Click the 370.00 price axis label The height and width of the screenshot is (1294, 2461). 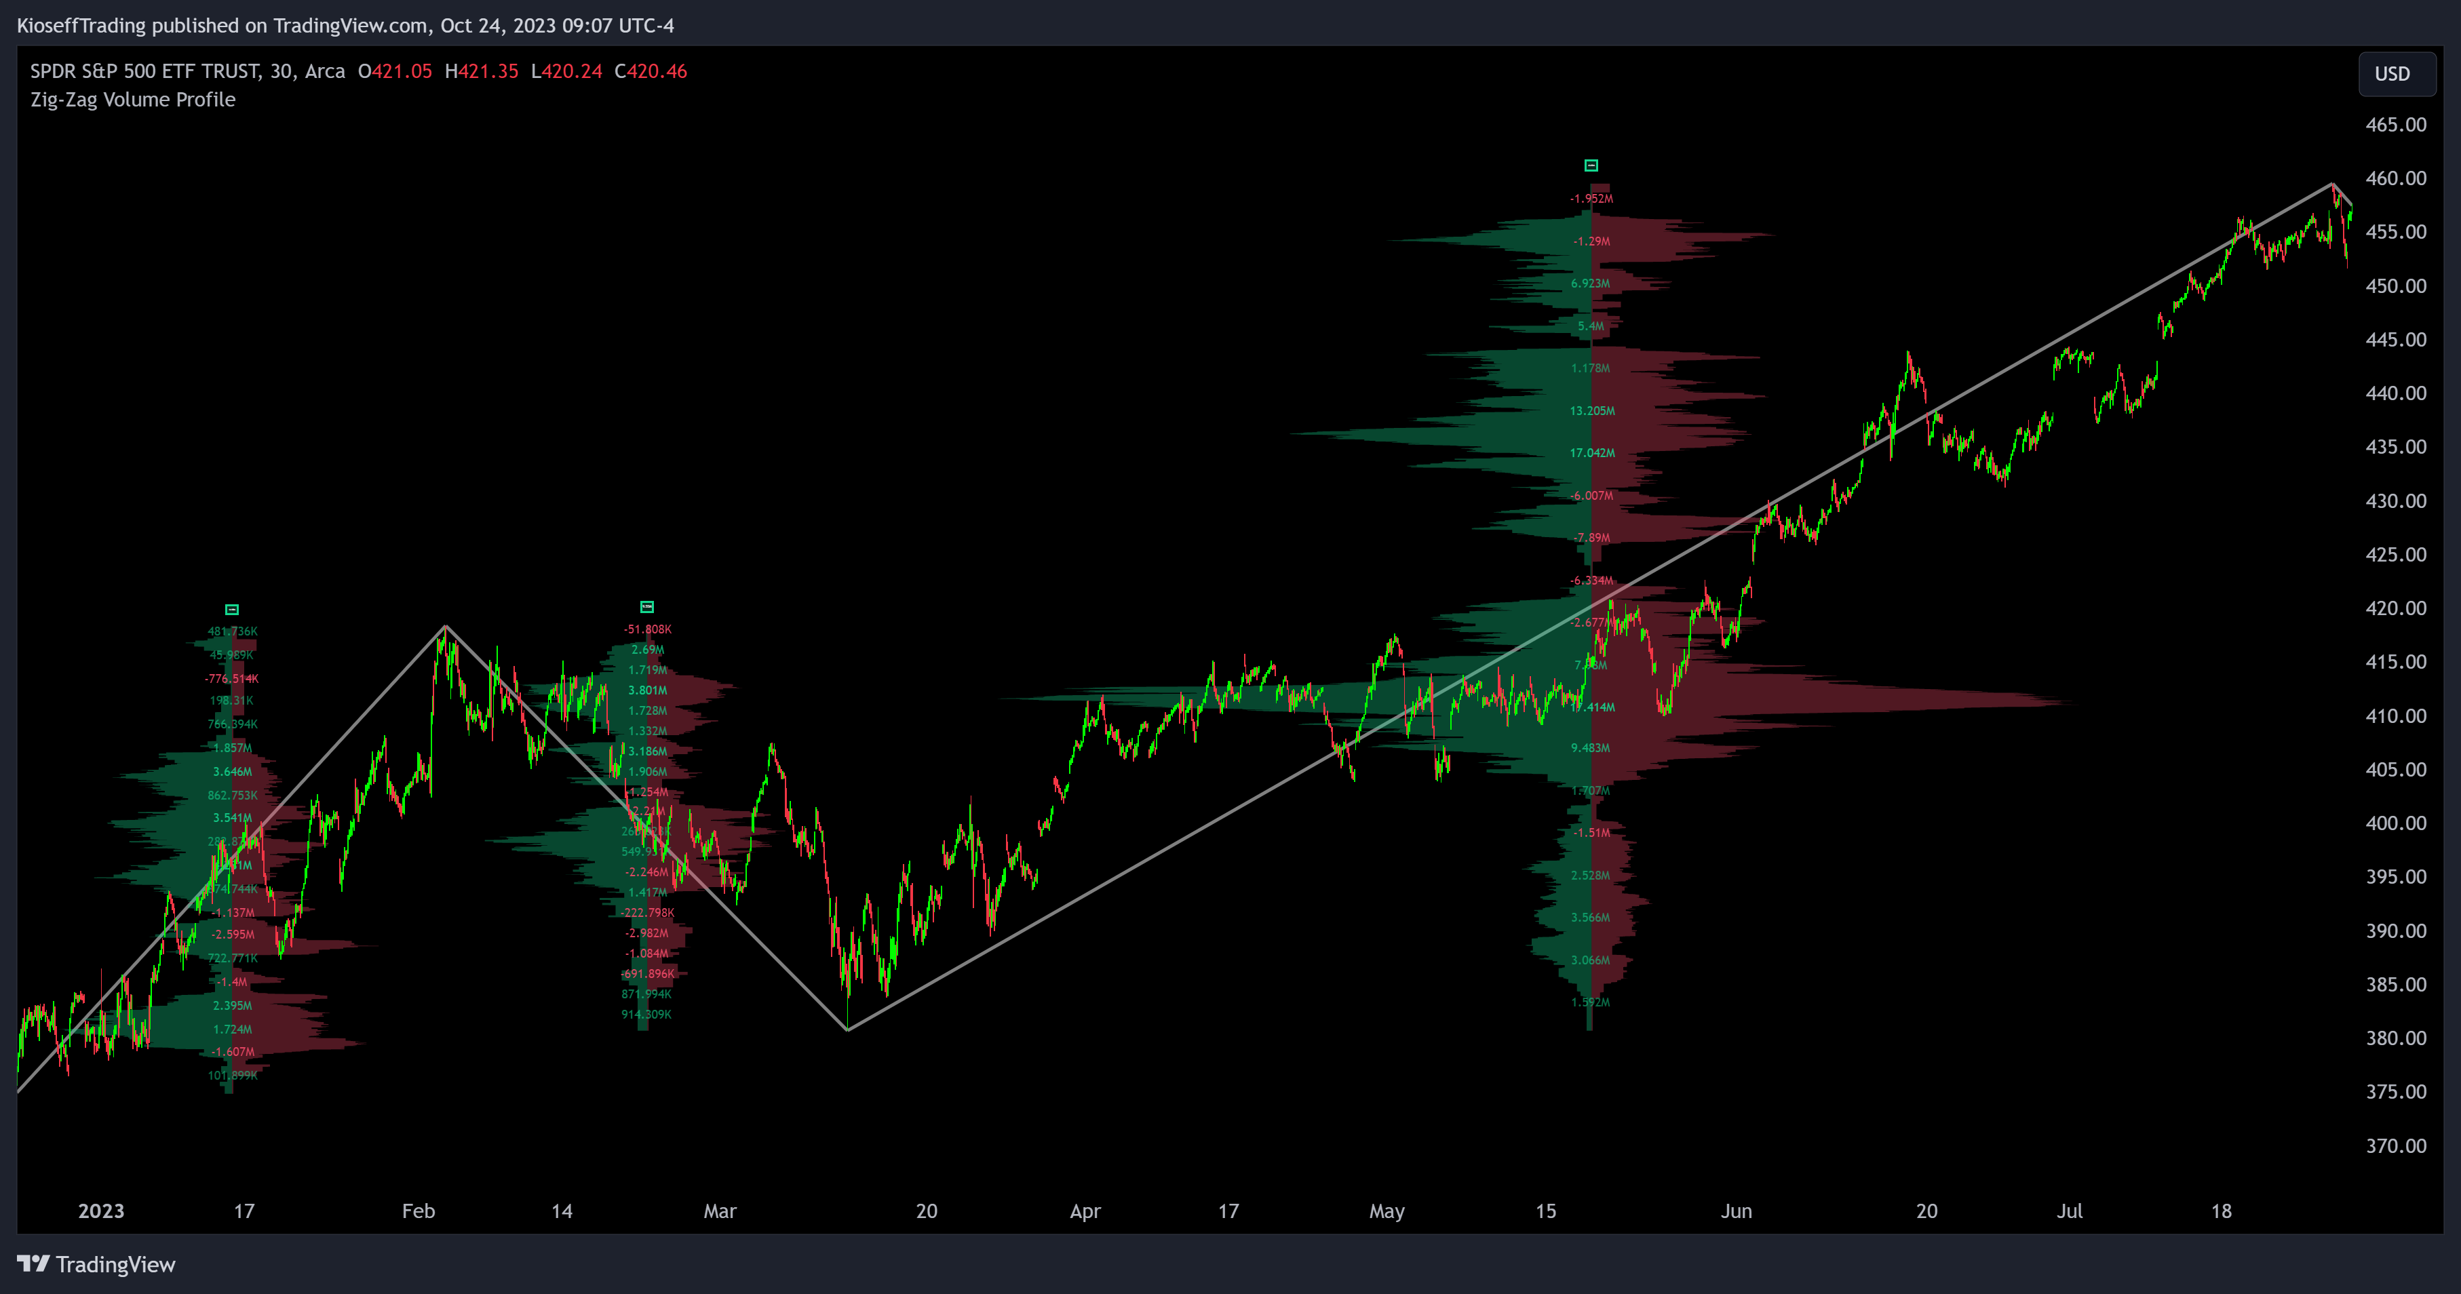pyautogui.click(x=2395, y=1145)
